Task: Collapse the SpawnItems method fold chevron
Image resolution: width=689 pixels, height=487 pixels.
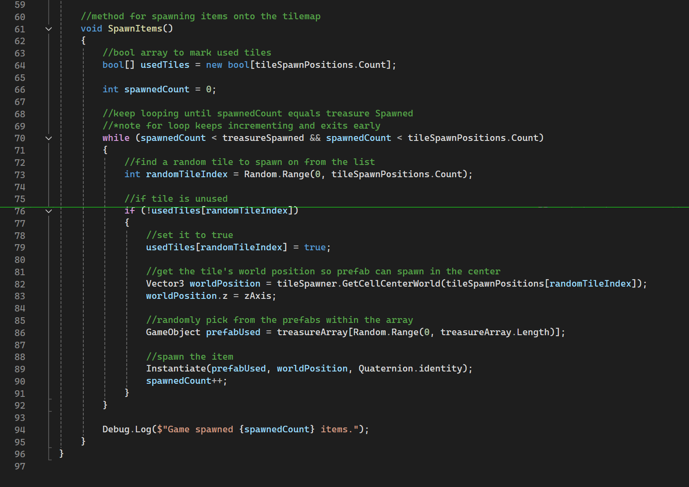Action: pos(49,29)
